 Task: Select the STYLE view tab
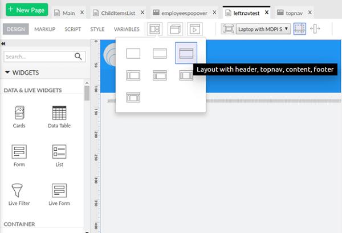(x=97, y=29)
